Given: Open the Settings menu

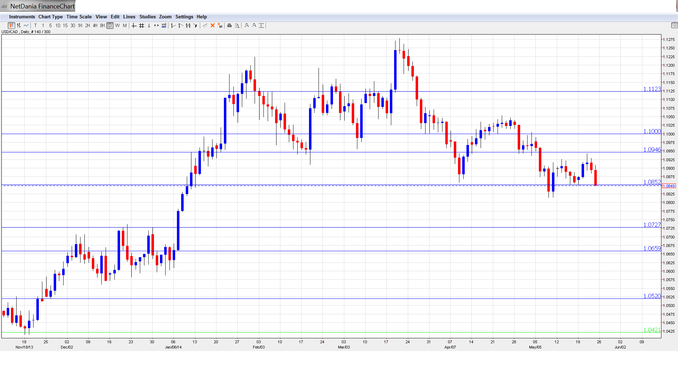Looking at the screenshot, I should click(x=184, y=17).
